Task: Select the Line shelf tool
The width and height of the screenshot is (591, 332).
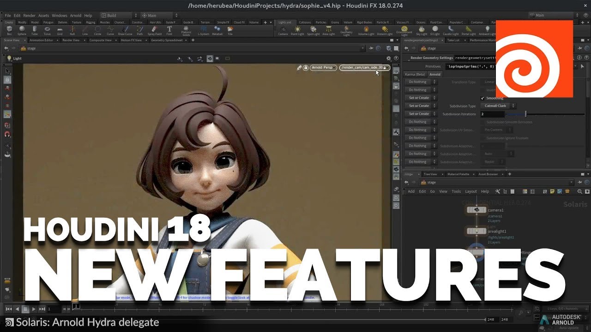Action: point(85,30)
